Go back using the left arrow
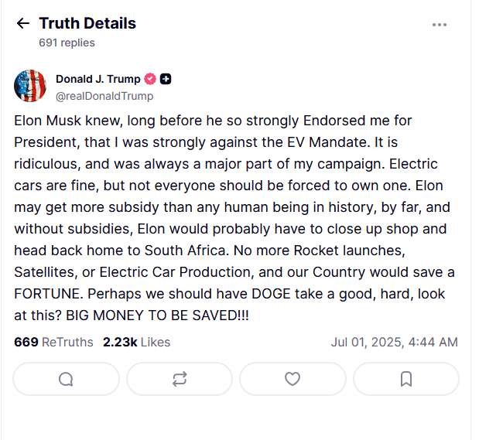 pyautogui.click(x=22, y=24)
